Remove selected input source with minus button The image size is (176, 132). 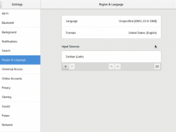tap(72, 66)
